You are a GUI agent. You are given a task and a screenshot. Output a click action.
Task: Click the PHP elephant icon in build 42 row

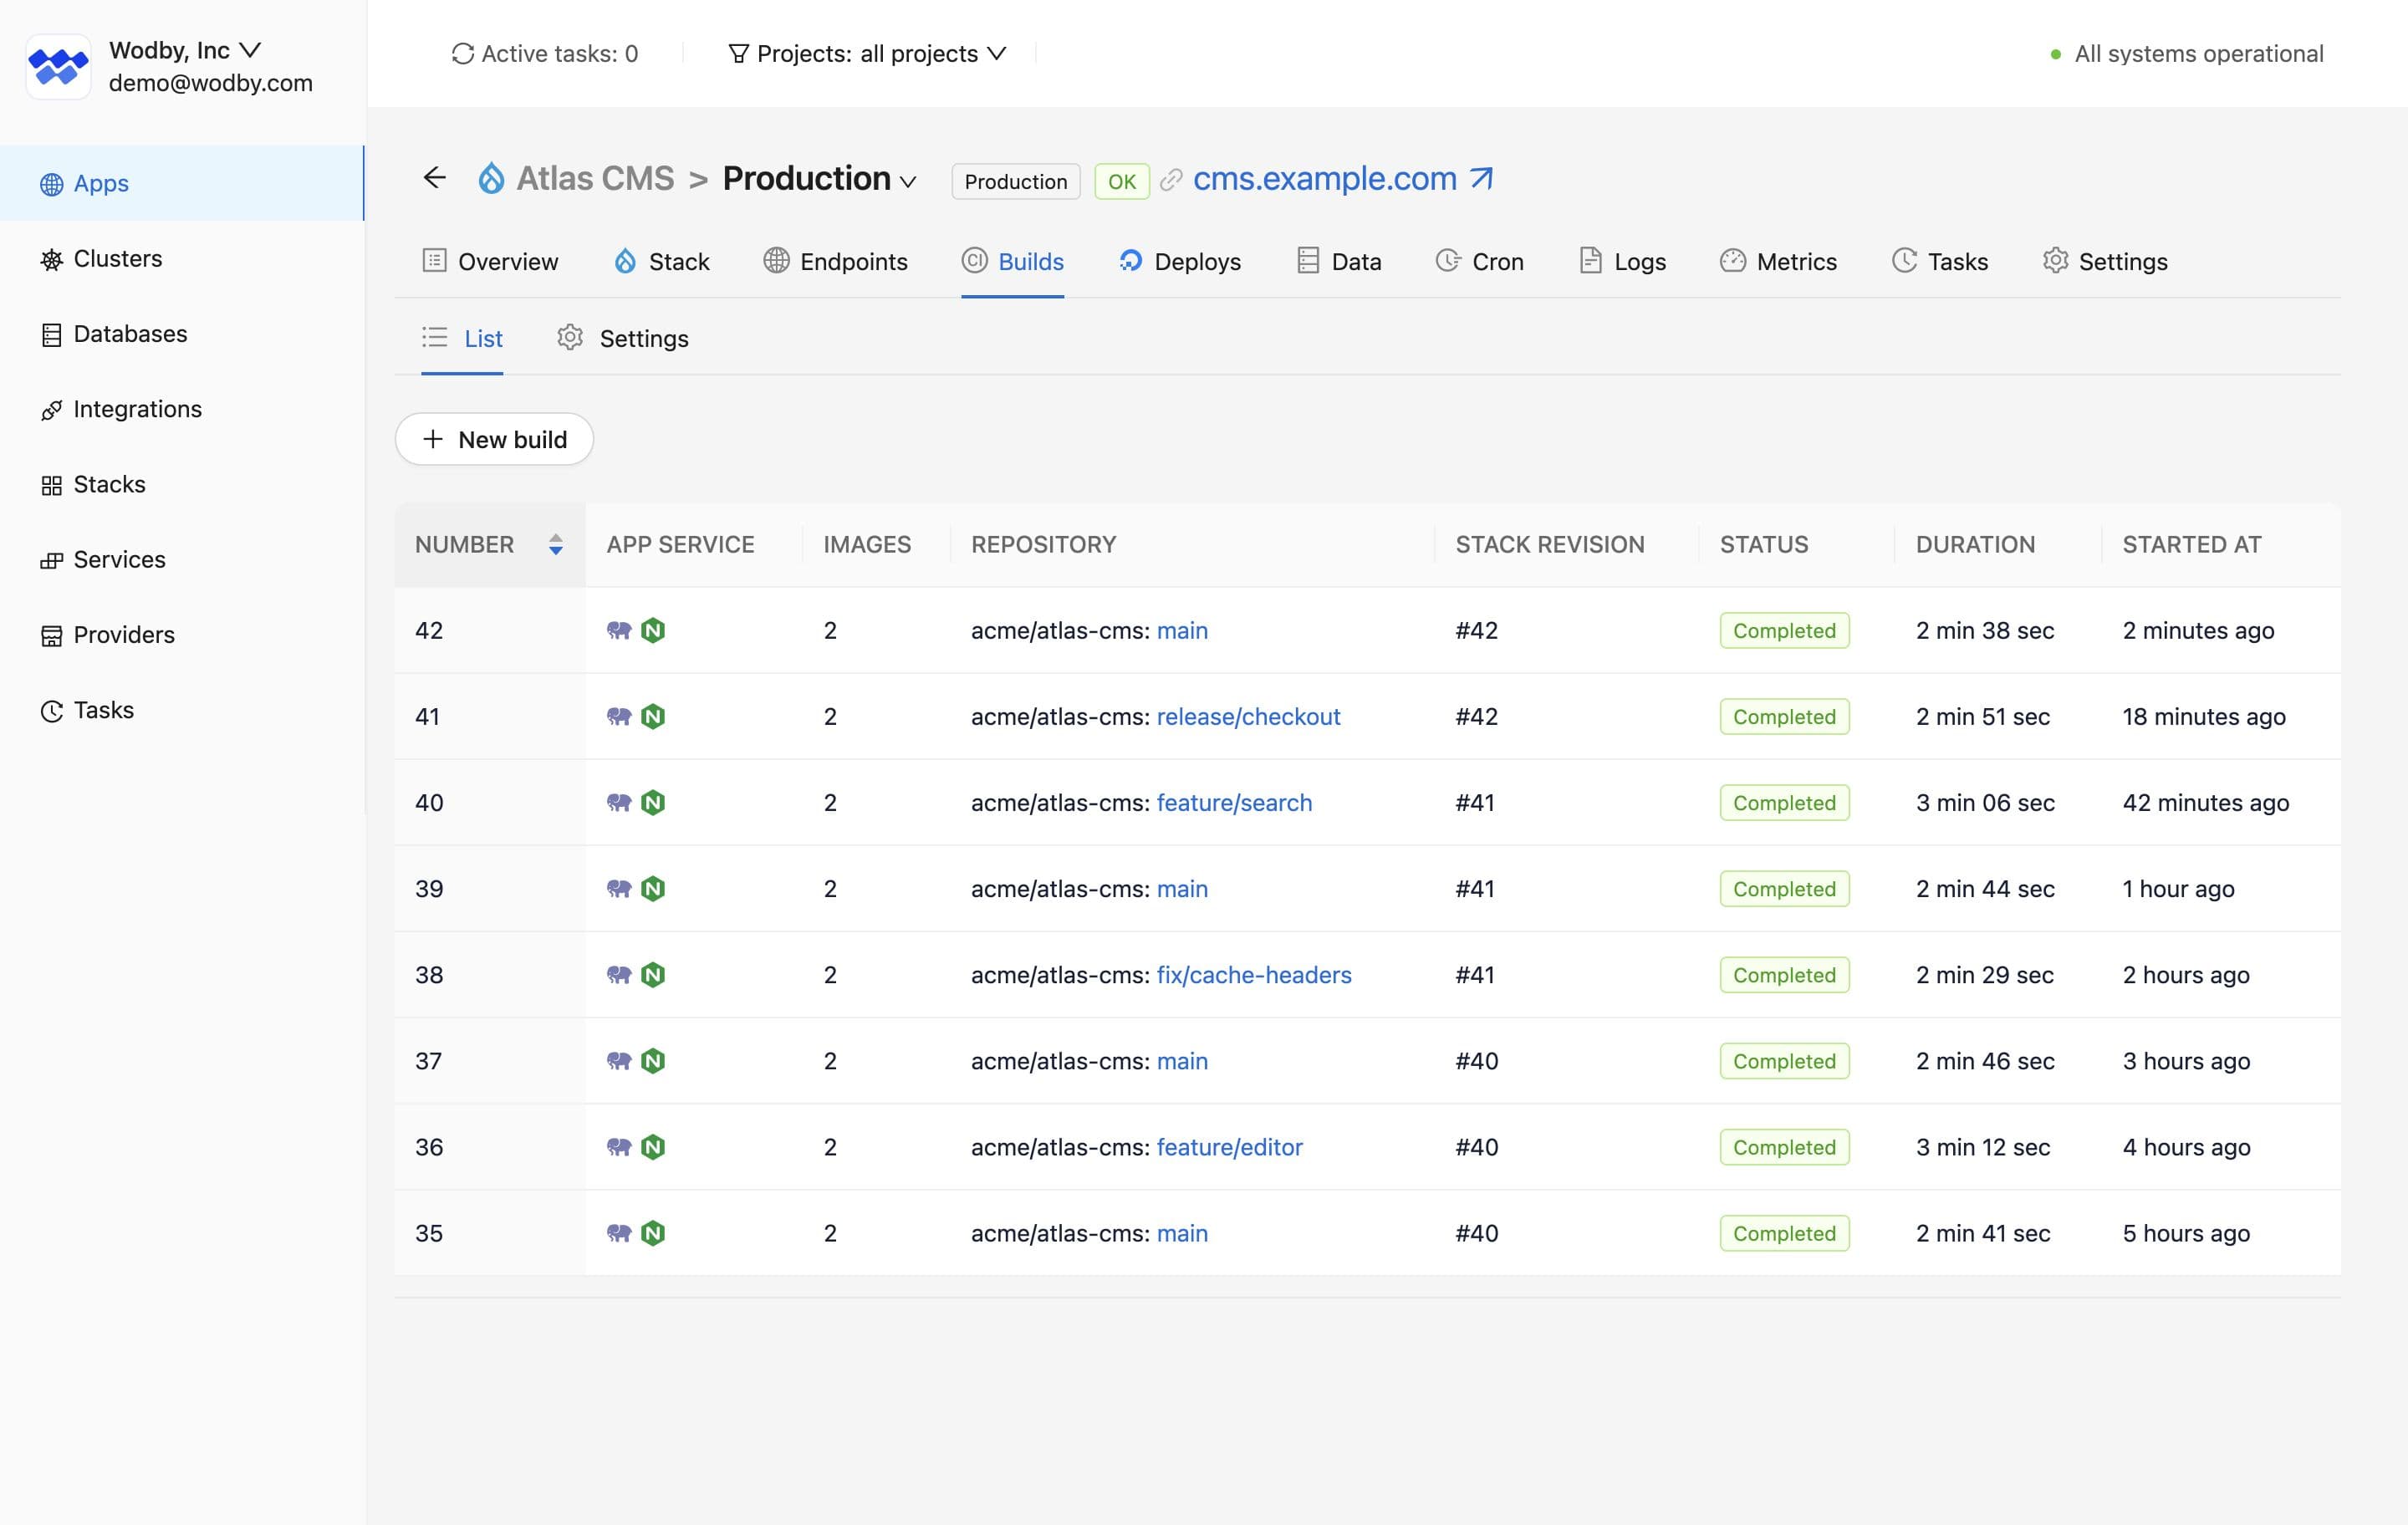619,630
